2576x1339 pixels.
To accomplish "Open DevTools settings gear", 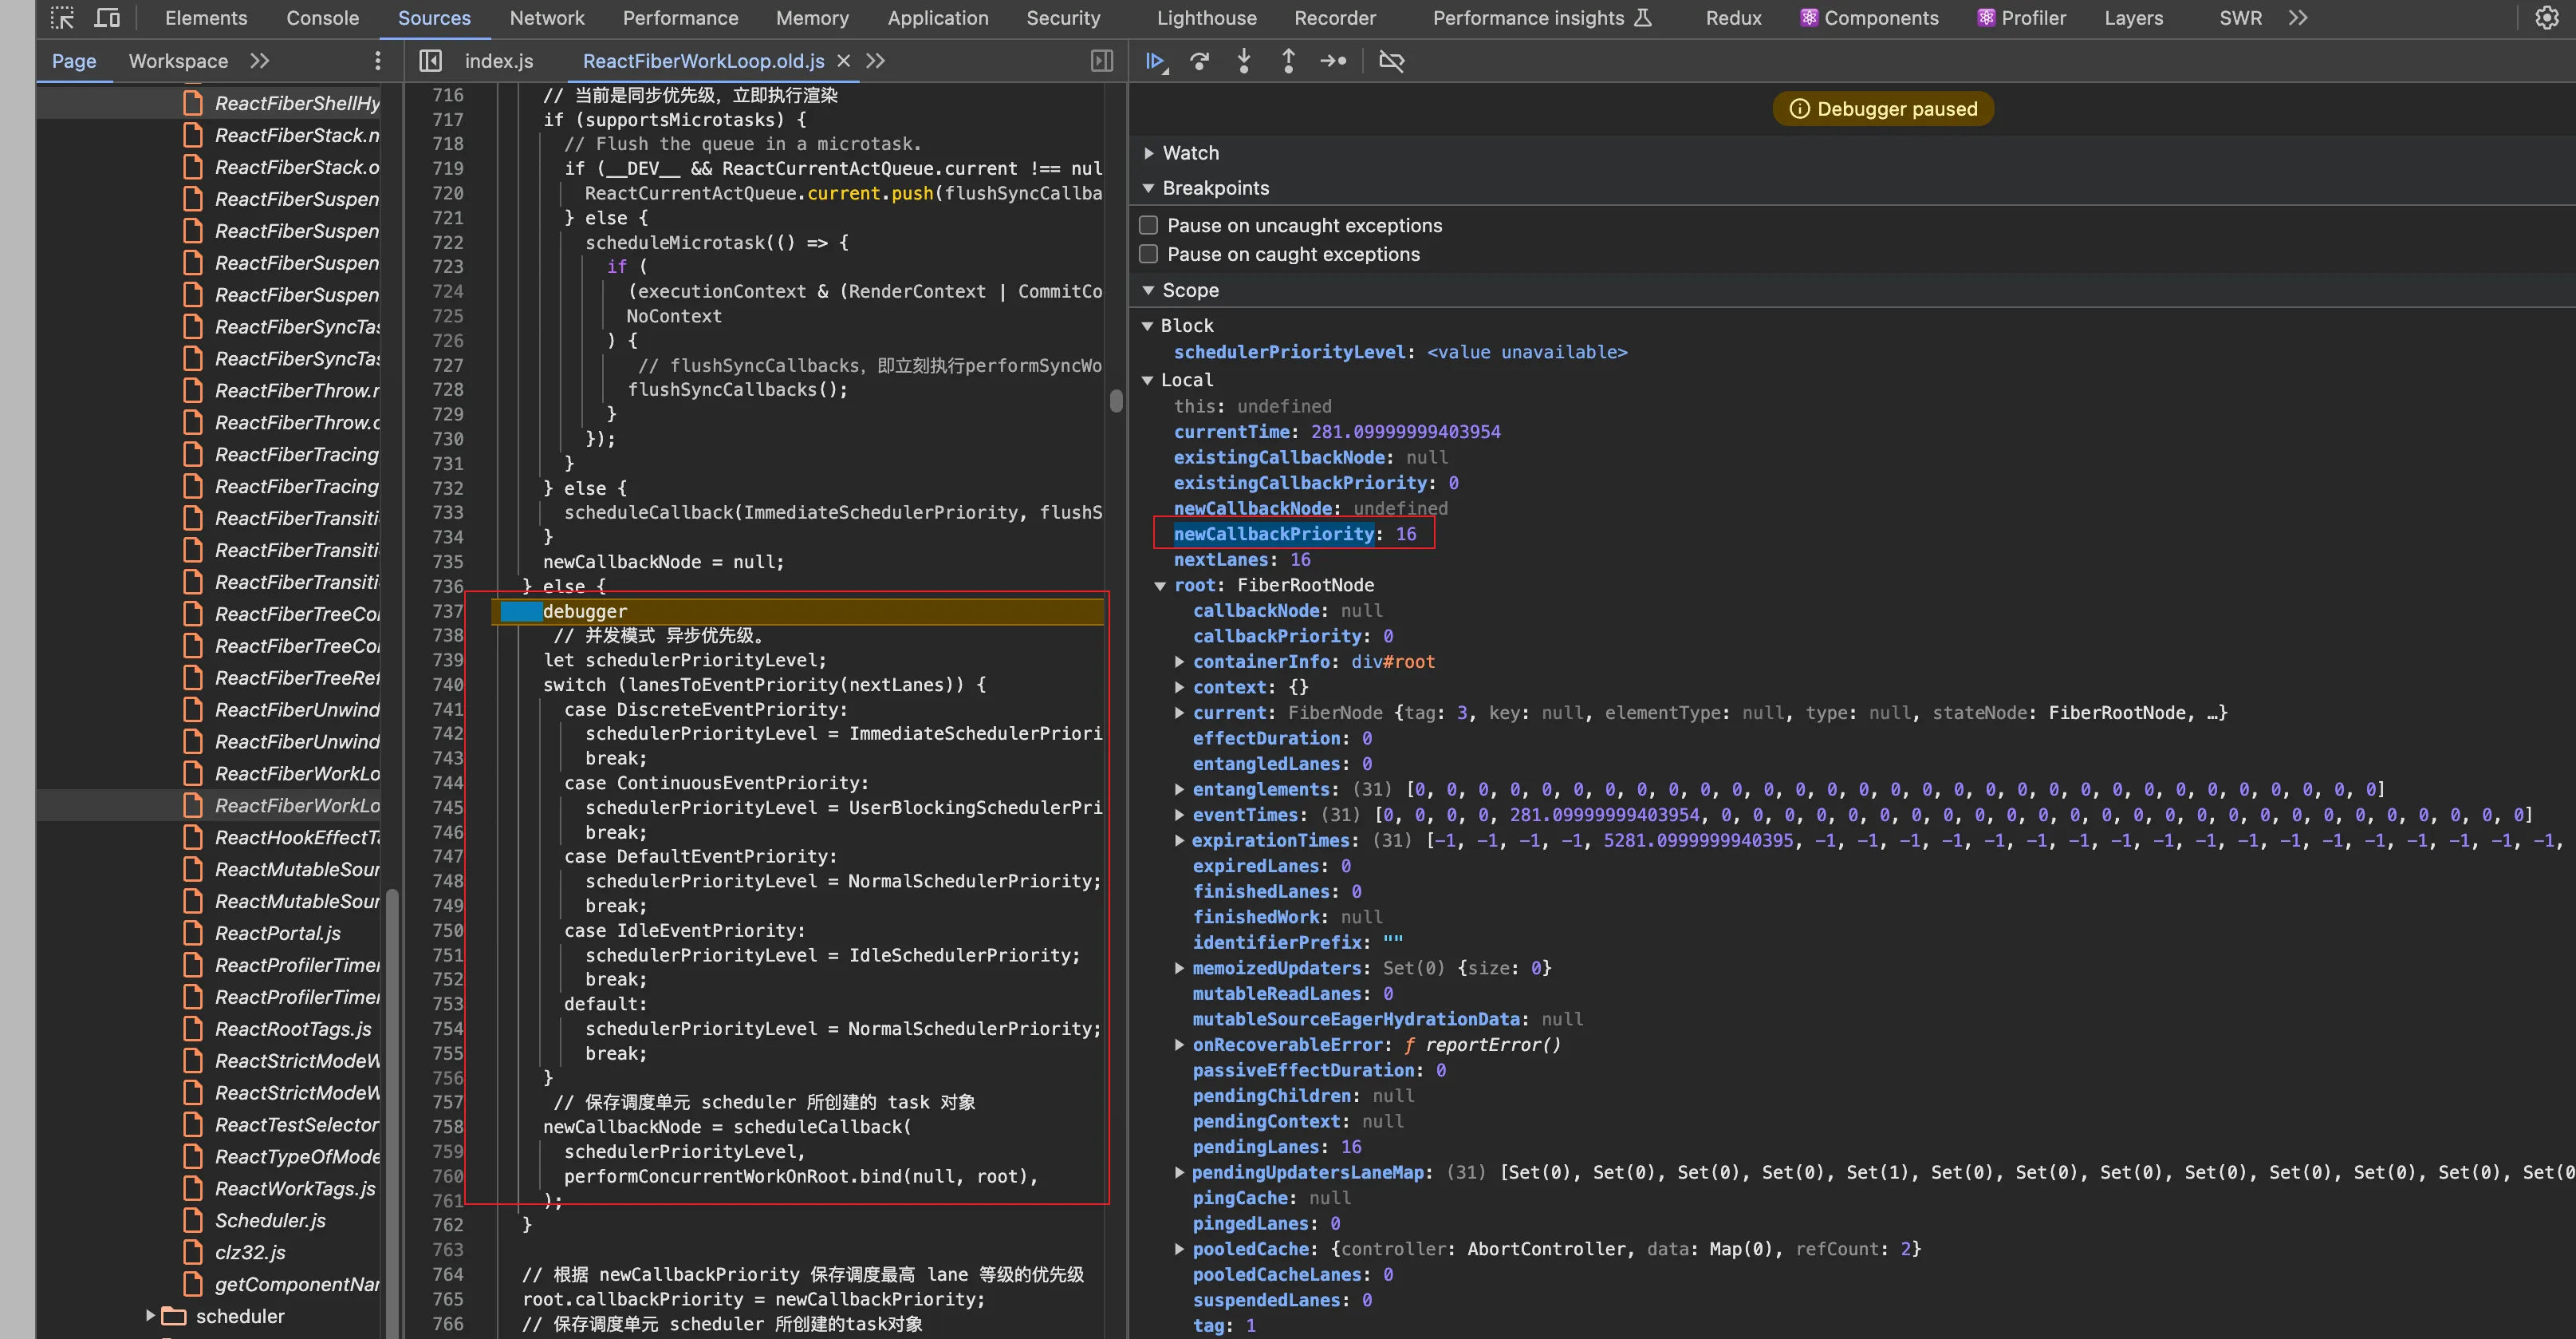I will [x=2546, y=18].
